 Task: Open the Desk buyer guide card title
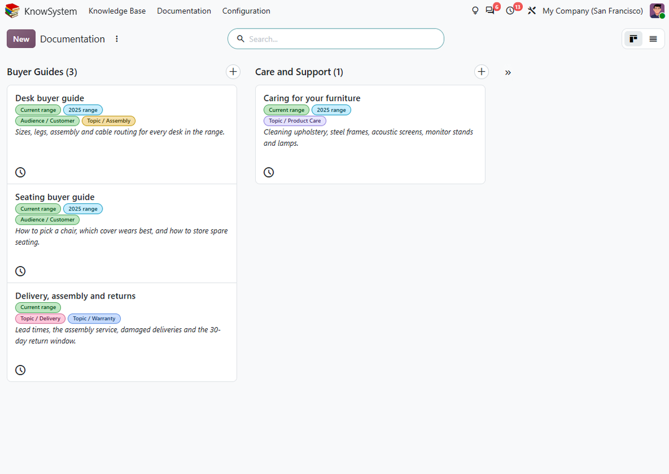[x=50, y=98]
